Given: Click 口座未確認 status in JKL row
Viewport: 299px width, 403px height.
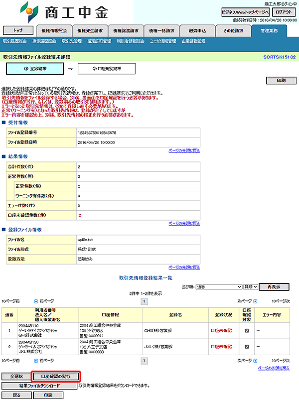Looking at the screenshot, I should 221,347.
